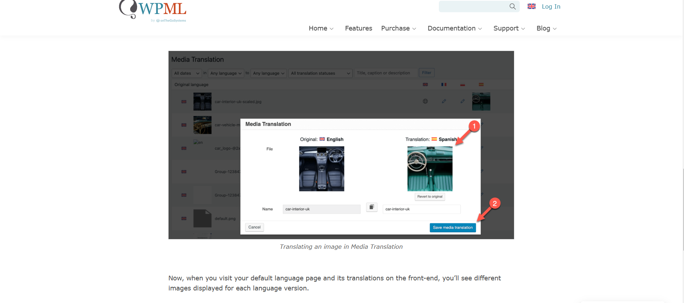Click the Spanish flag column header icon
This screenshot has height=303, width=684.
tap(481, 84)
